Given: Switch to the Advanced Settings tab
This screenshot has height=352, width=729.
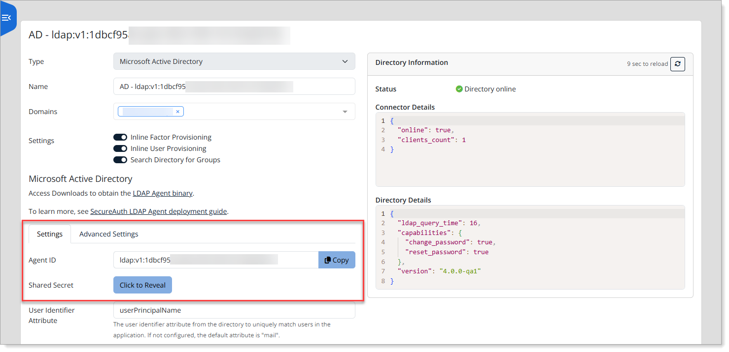Looking at the screenshot, I should [x=108, y=234].
